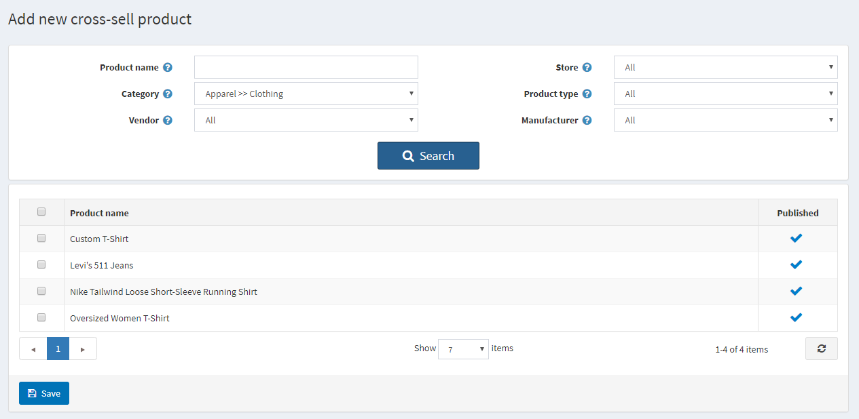
Task: Click the help icon beside Vendor
Action: click(x=168, y=120)
